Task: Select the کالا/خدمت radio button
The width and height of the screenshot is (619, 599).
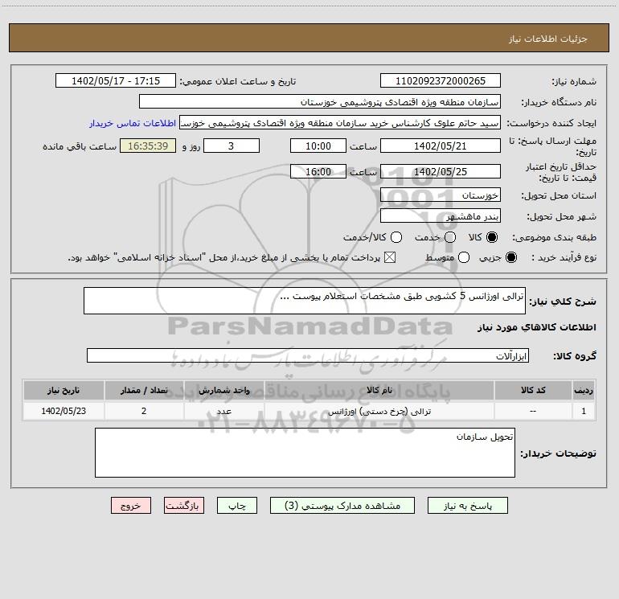Action: (x=396, y=237)
